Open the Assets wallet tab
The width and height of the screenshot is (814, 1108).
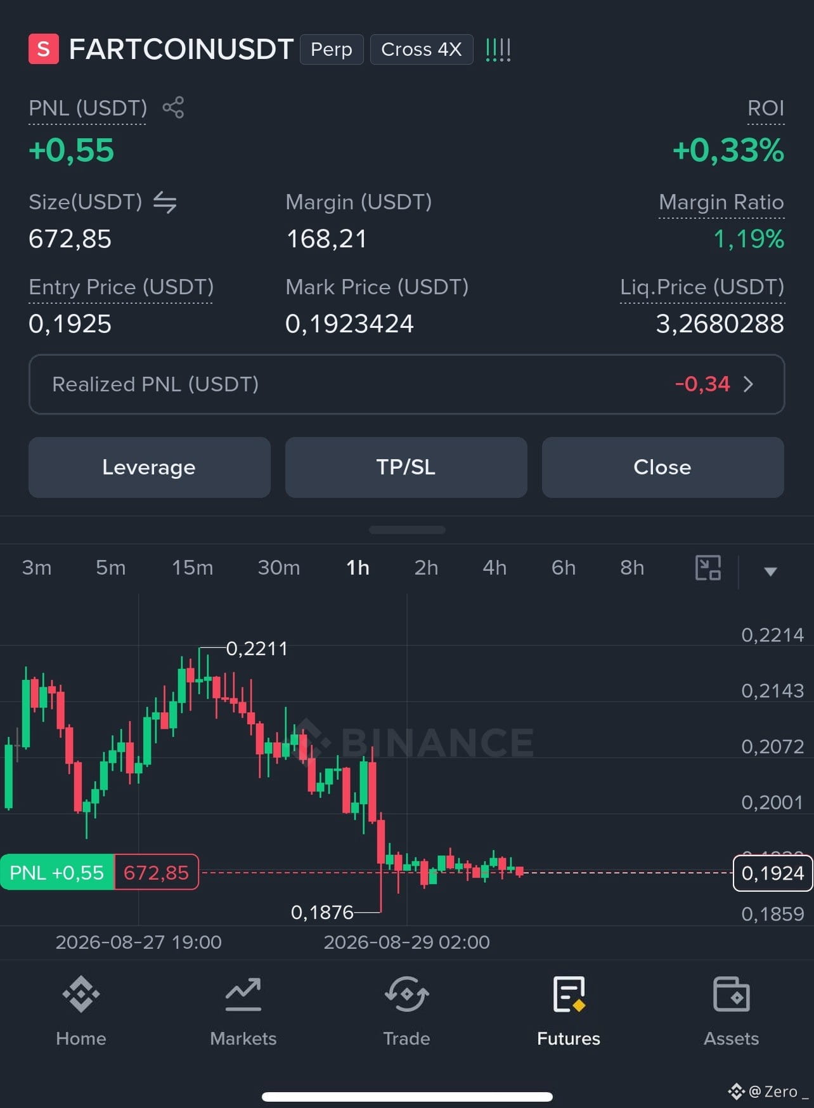tap(732, 1011)
